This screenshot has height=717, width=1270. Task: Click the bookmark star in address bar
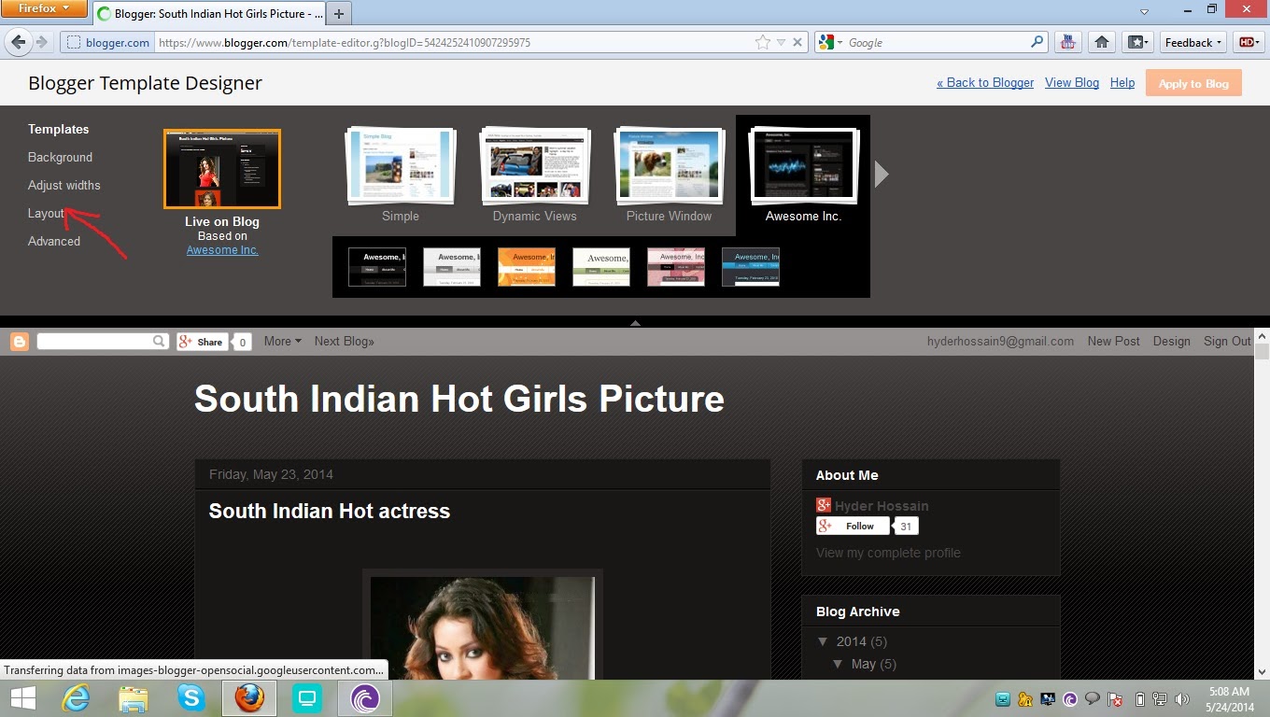point(763,42)
